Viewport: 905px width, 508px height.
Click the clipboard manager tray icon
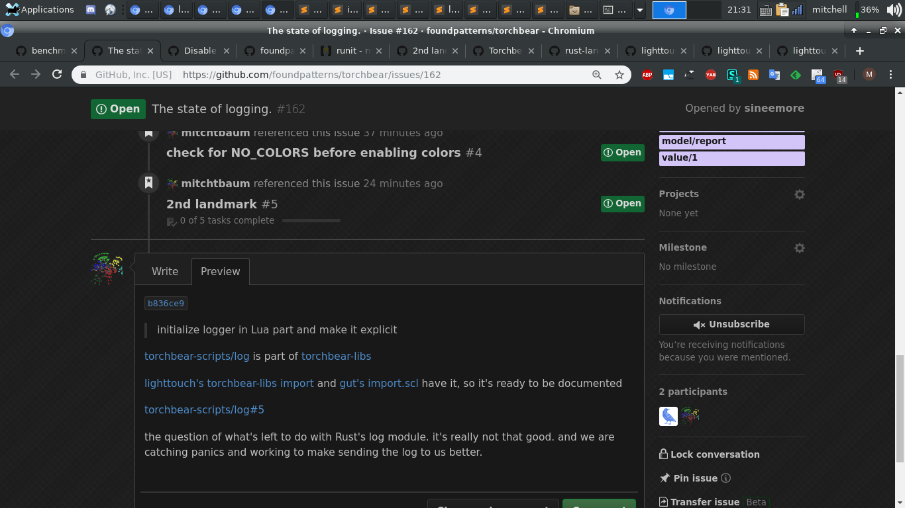pyautogui.click(x=782, y=10)
